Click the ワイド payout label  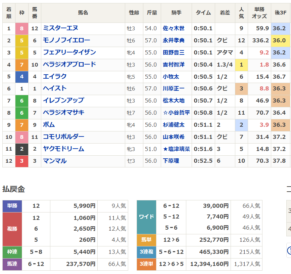click(146, 217)
